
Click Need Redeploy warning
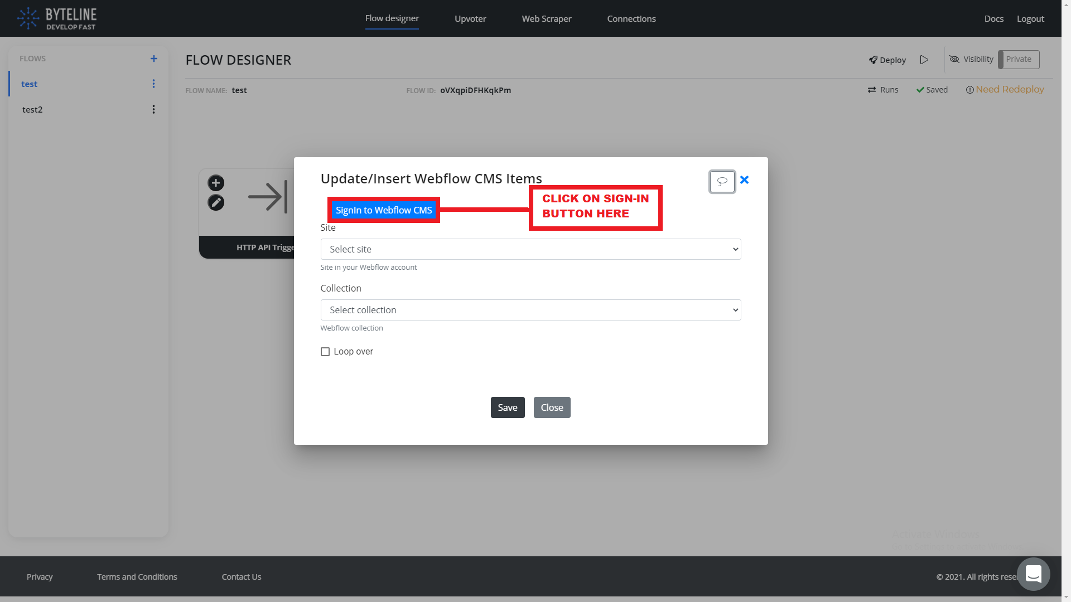point(1005,89)
